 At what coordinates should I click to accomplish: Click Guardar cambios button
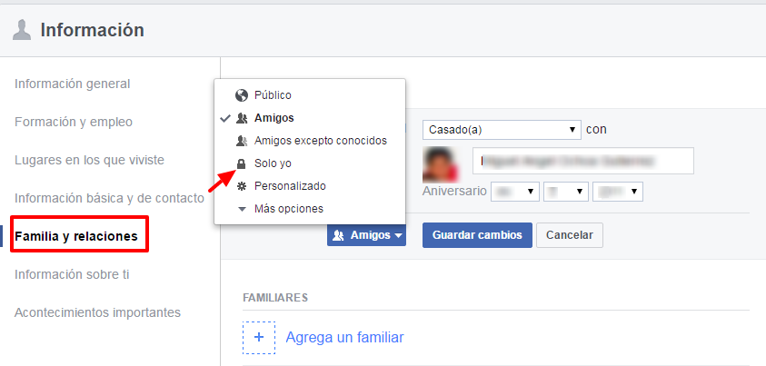coord(477,235)
